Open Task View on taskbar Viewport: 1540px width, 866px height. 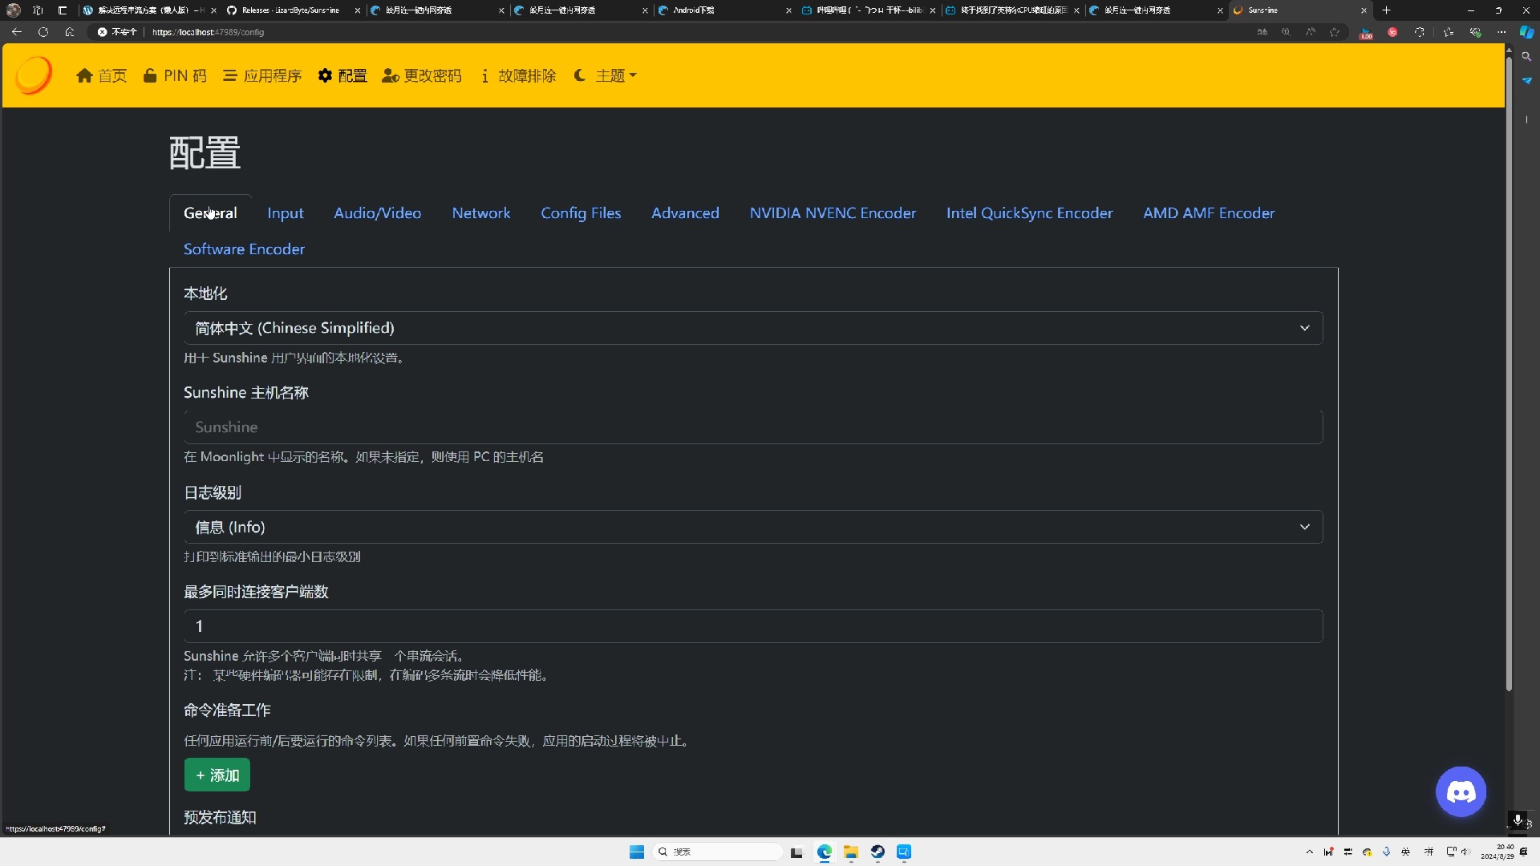[796, 852]
